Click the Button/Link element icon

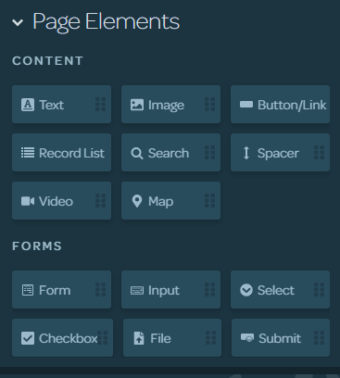coord(246,105)
